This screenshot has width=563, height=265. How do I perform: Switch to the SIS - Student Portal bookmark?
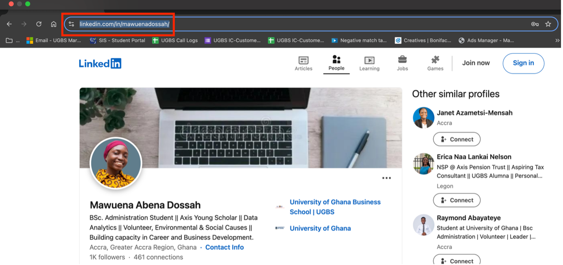[117, 40]
